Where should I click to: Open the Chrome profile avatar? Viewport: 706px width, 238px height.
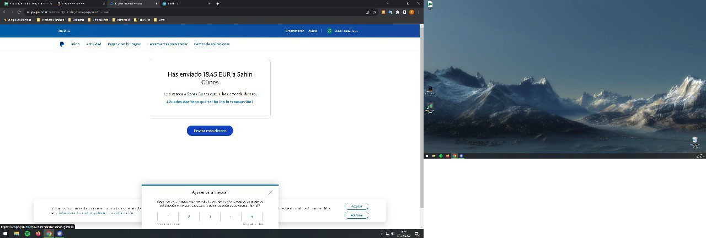[411, 12]
